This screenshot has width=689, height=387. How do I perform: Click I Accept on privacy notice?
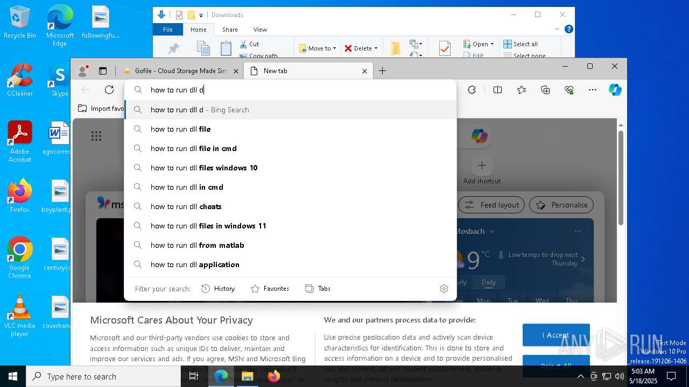pyautogui.click(x=556, y=335)
